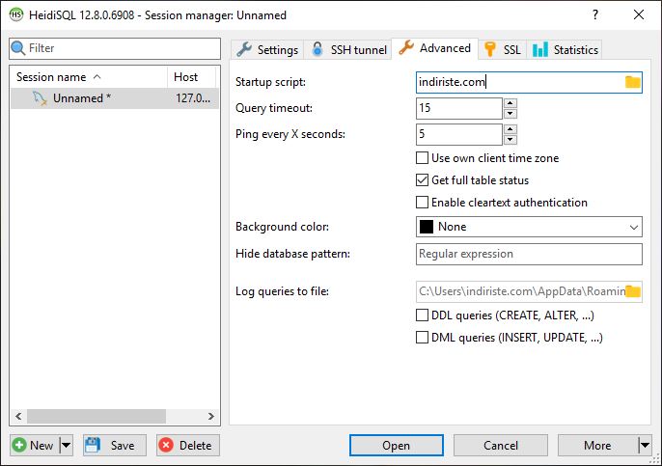Click the red X Delete icon
The image size is (662, 466).
pyautogui.click(x=166, y=445)
